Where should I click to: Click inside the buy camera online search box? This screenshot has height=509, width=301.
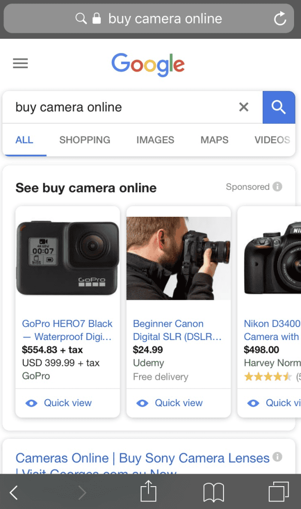click(x=99, y=107)
